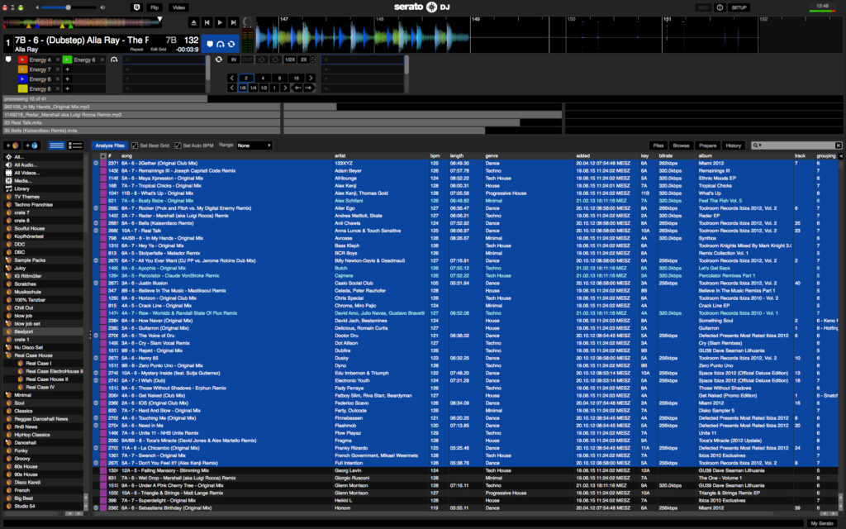Image resolution: width=846 pixels, height=529 pixels.
Task: Open the Beatport crate
Action: [44, 332]
